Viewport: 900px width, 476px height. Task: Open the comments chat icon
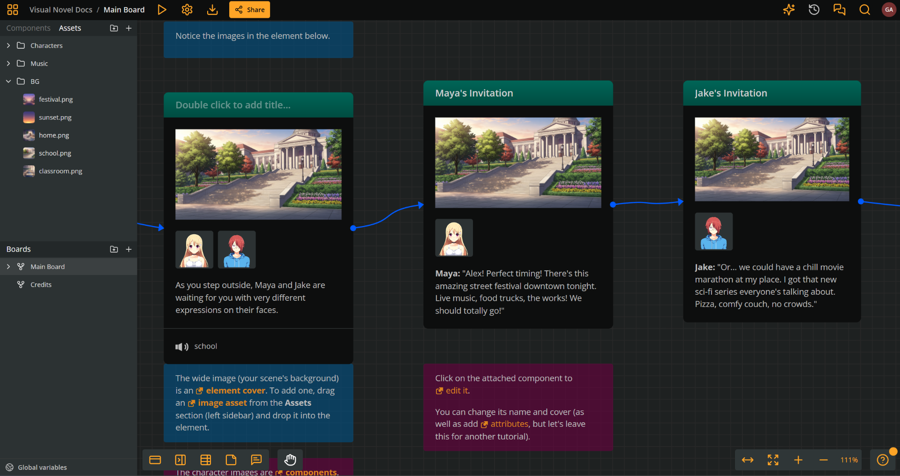coord(839,10)
